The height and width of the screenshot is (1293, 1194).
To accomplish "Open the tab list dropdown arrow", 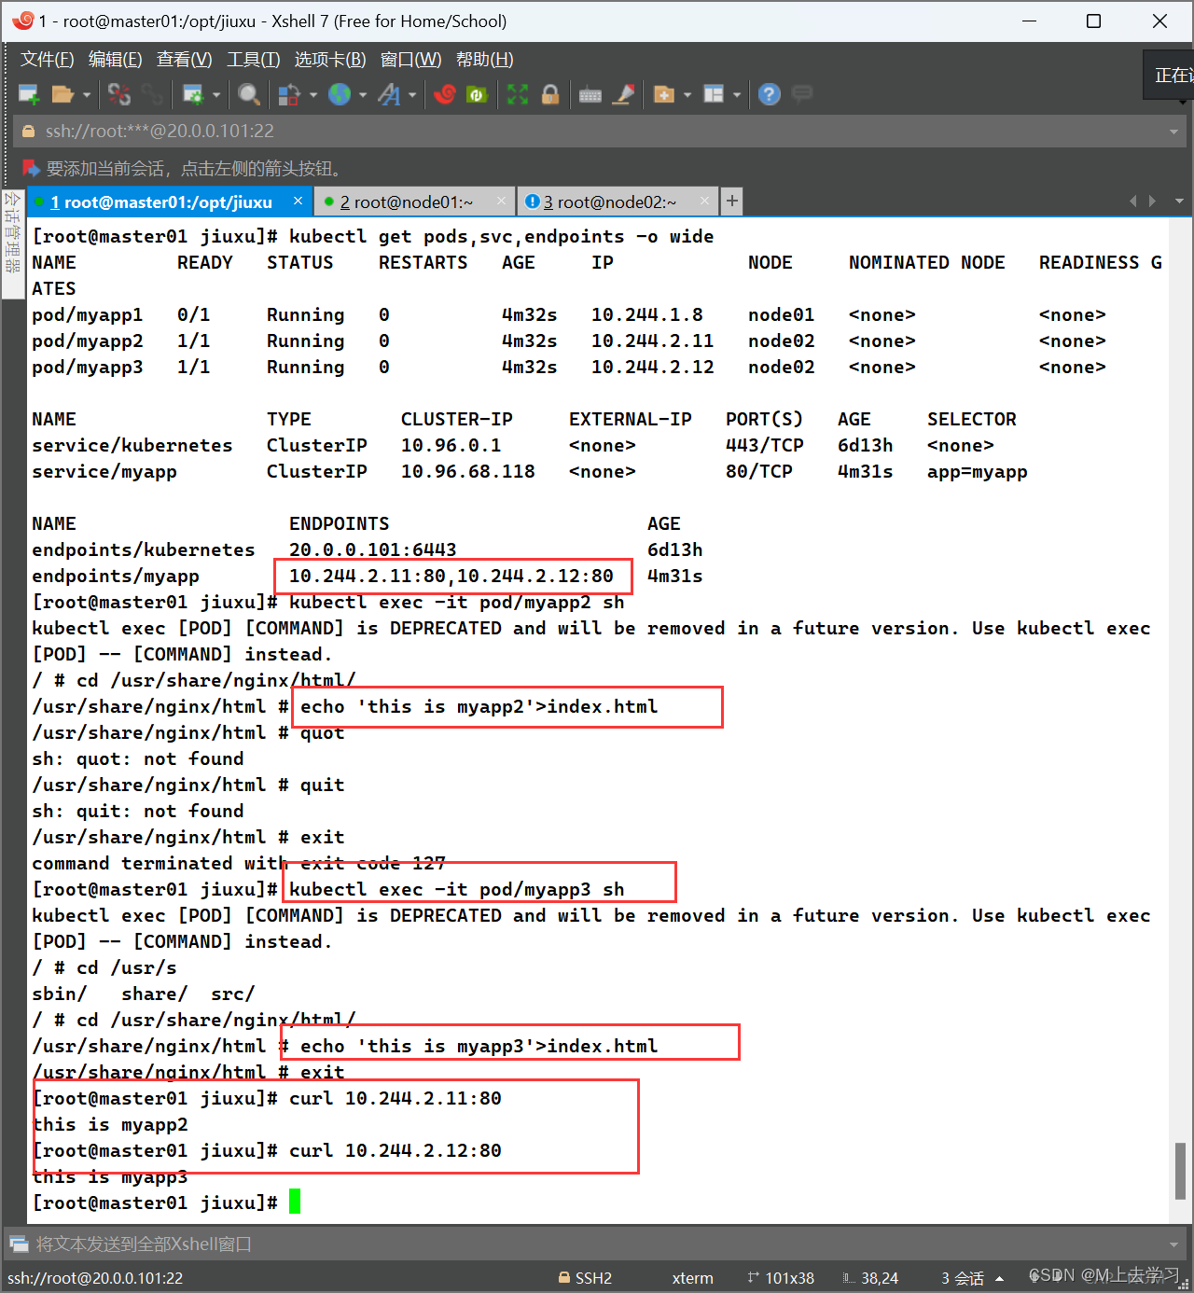I will pos(1179,202).
